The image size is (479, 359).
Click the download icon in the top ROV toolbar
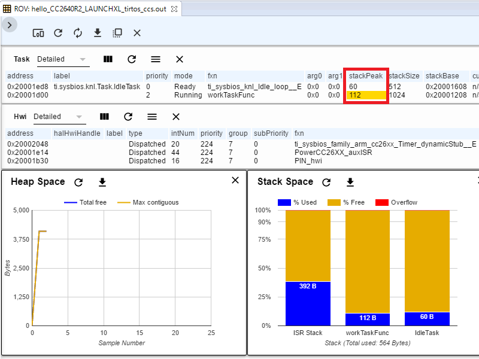point(98,33)
